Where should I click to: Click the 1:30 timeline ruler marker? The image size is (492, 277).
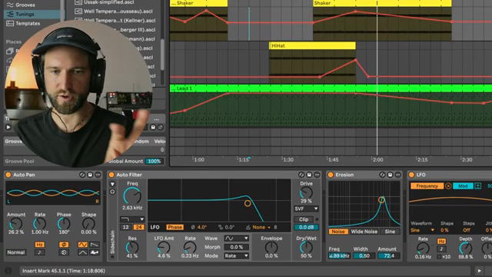coord(288,159)
